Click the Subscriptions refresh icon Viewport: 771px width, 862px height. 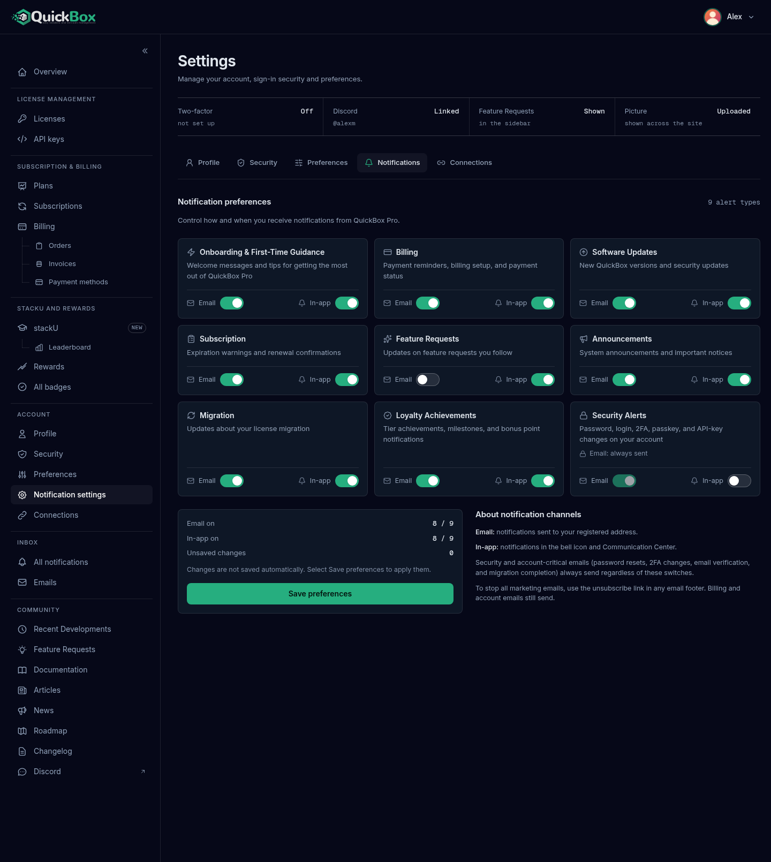coord(22,206)
